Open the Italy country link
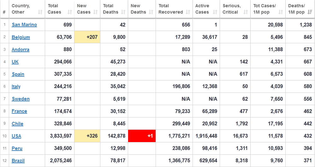Screen dimensions: 315x167 click(16, 86)
